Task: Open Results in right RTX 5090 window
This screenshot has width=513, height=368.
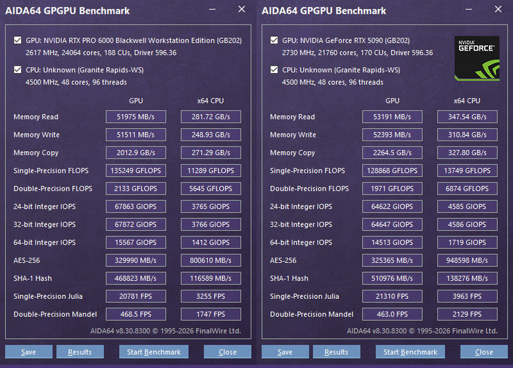Action: pyautogui.click(x=337, y=352)
